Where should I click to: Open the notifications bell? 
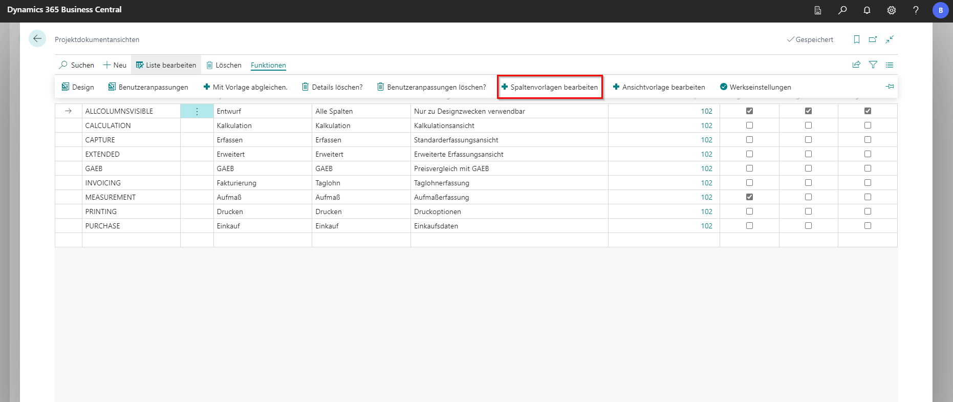click(867, 10)
